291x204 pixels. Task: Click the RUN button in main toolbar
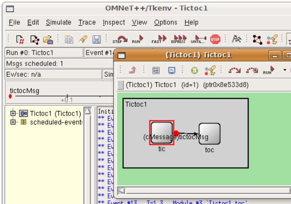click(138, 40)
